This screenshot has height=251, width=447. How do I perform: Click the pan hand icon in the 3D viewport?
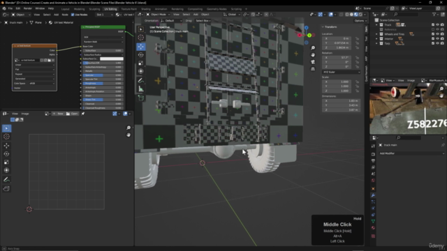pos(313,54)
